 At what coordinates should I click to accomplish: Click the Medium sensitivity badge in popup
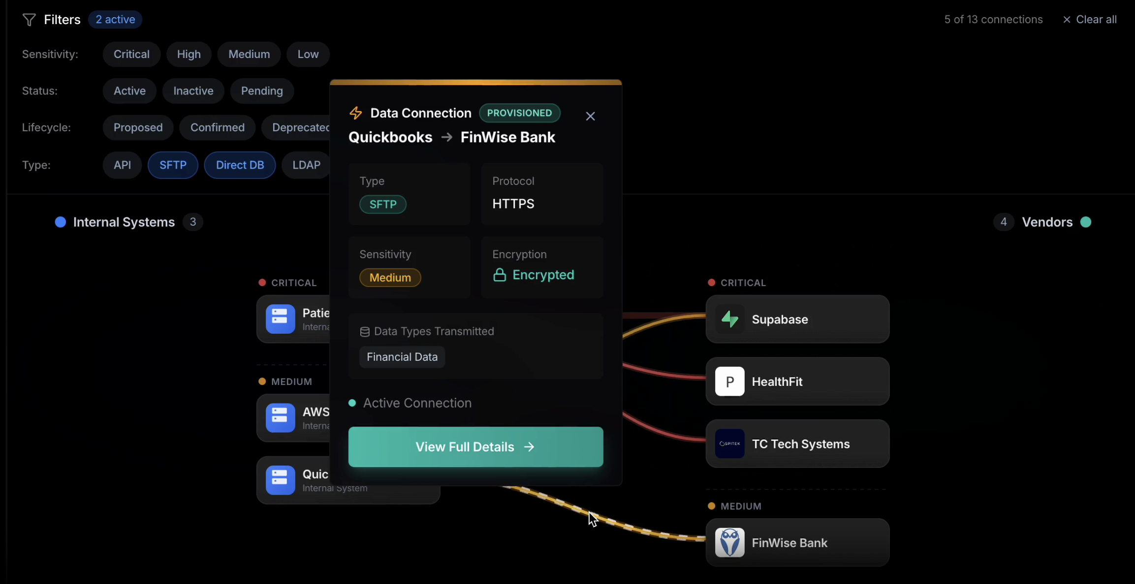(390, 278)
